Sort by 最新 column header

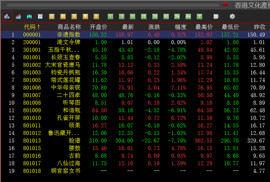pos(128,27)
